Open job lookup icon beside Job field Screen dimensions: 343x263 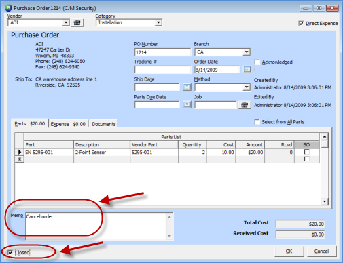(245, 105)
